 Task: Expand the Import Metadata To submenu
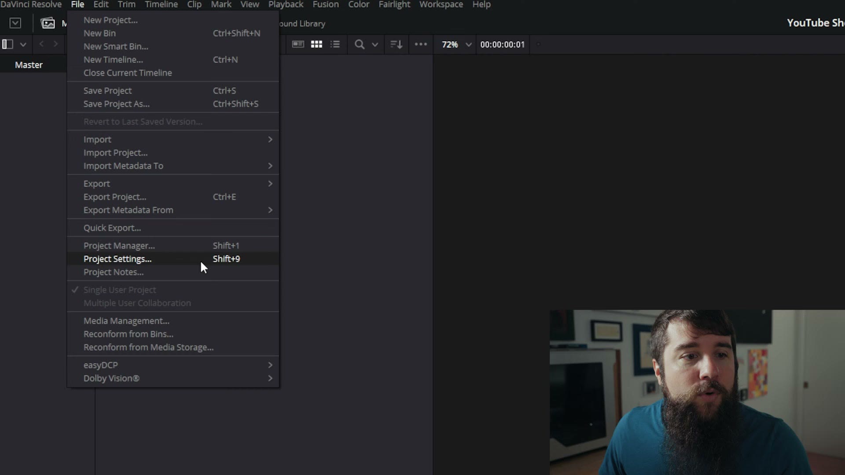173,166
